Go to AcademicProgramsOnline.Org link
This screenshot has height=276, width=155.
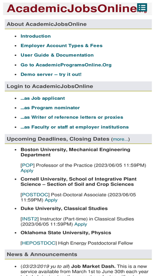(66, 65)
